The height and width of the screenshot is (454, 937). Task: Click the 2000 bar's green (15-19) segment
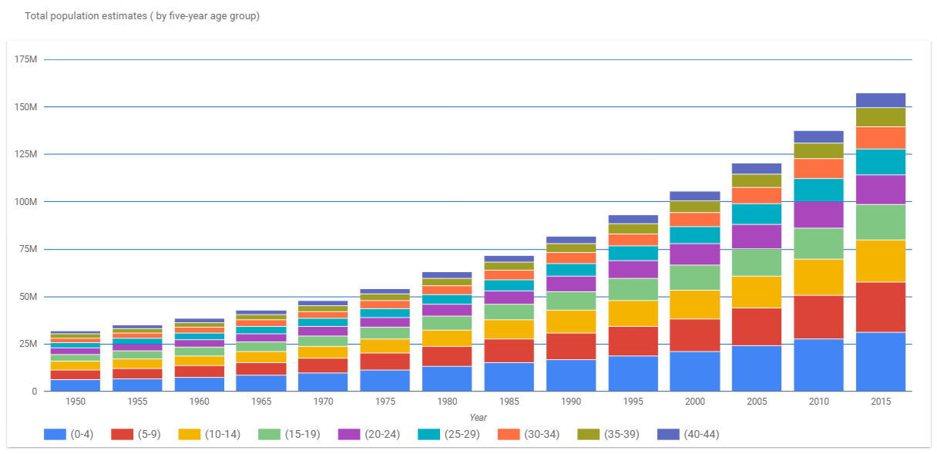pos(695,277)
